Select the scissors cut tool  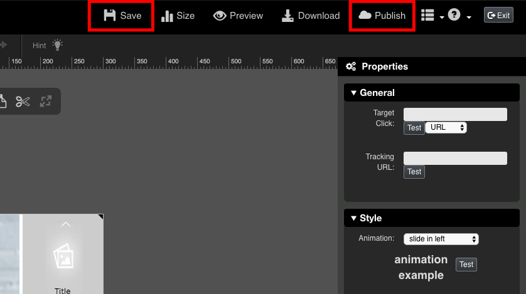[x=23, y=102]
